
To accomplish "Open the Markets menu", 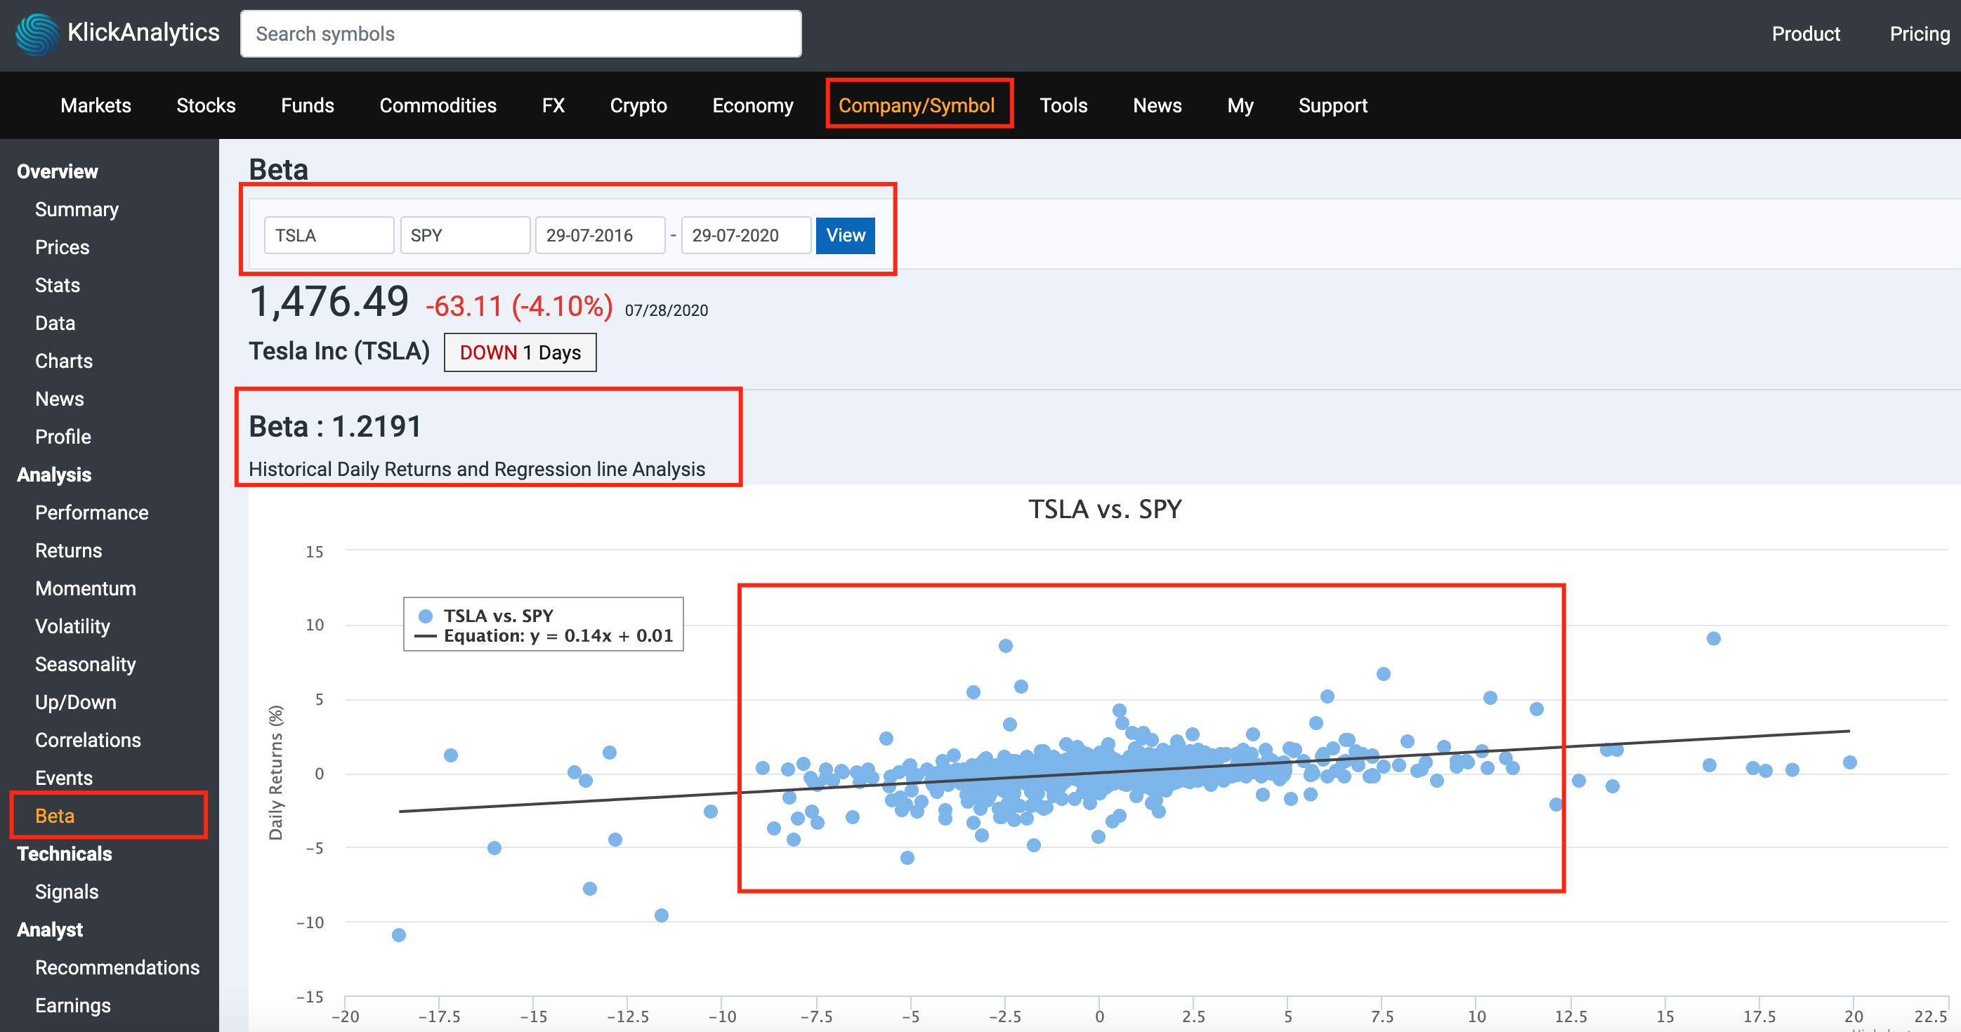I will click(96, 105).
